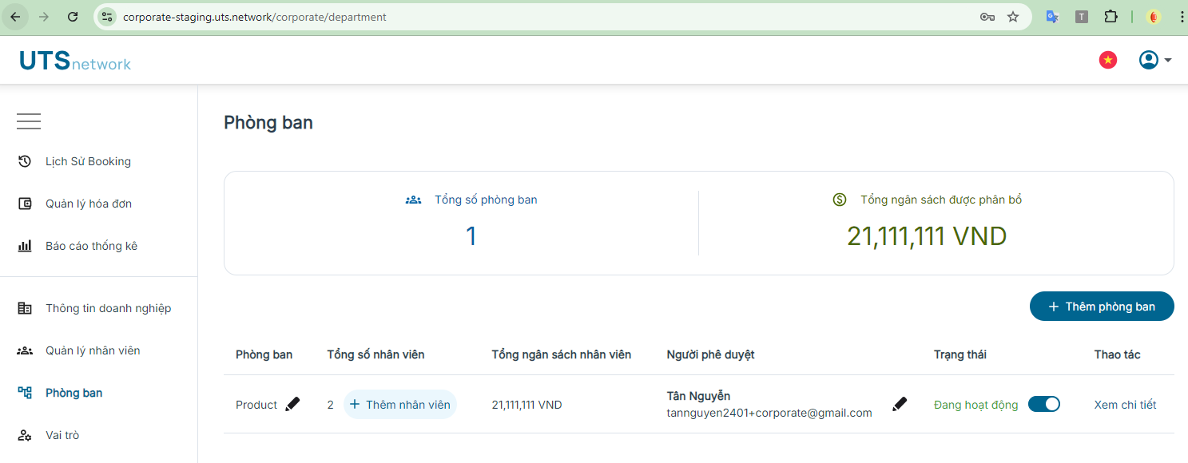Open Chrome three-dot menu

click(x=1182, y=17)
